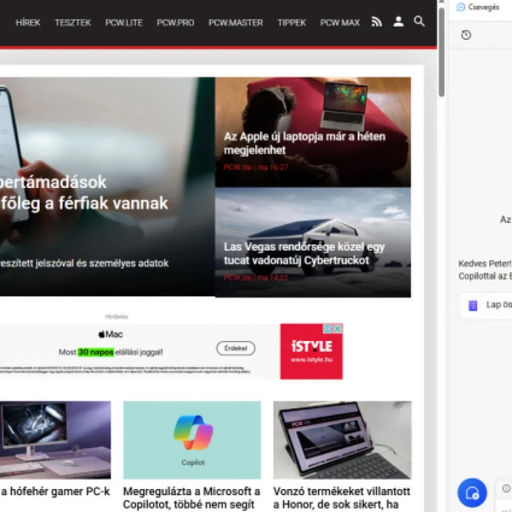512x512 pixels.
Task: Open the iStyle red logo banner
Action: click(311, 352)
